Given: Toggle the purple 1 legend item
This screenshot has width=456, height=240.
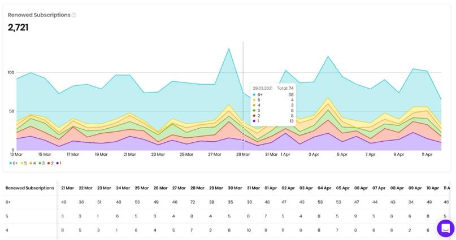Looking at the screenshot, I should point(59,163).
